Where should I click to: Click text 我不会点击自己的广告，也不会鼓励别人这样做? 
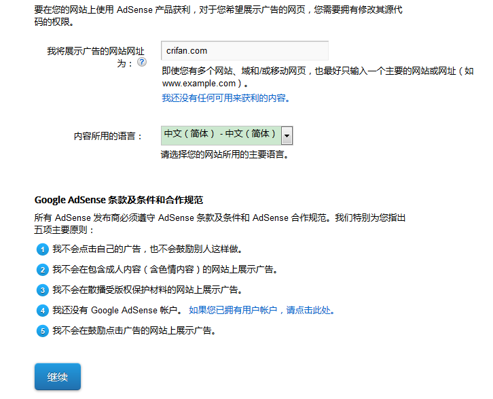pyautogui.click(x=148, y=249)
